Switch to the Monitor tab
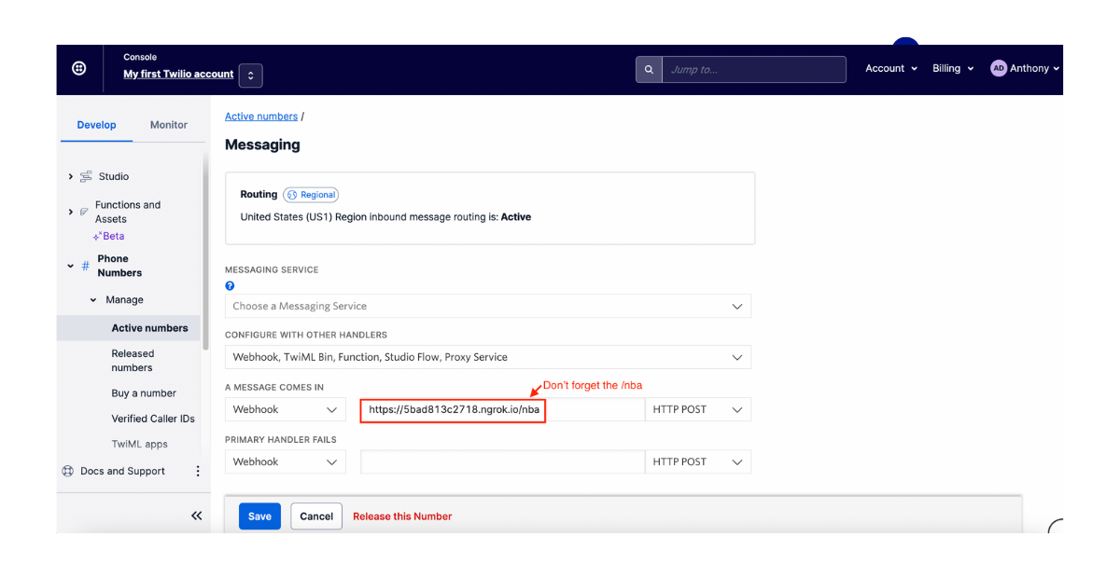 168,125
